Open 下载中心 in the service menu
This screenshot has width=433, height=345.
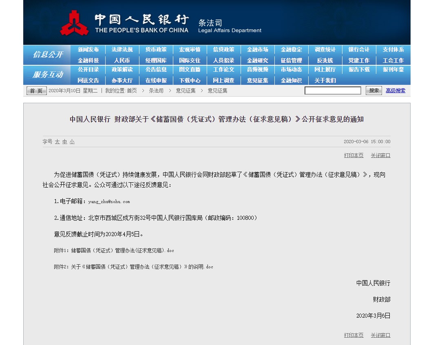pos(190,81)
